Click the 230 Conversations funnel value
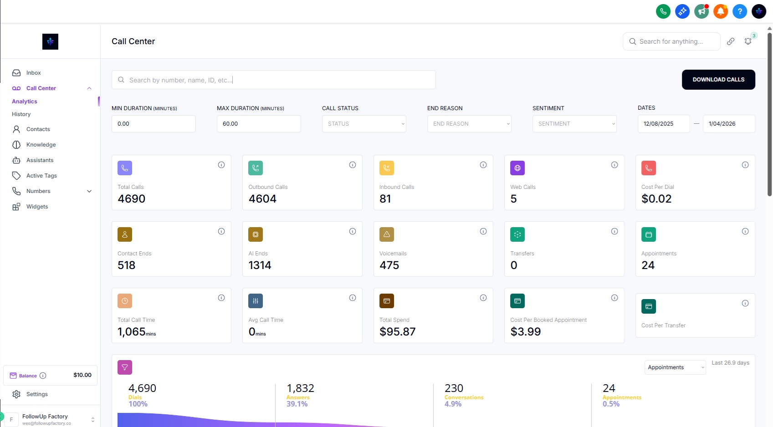The width and height of the screenshot is (773, 427). [454, 388]
